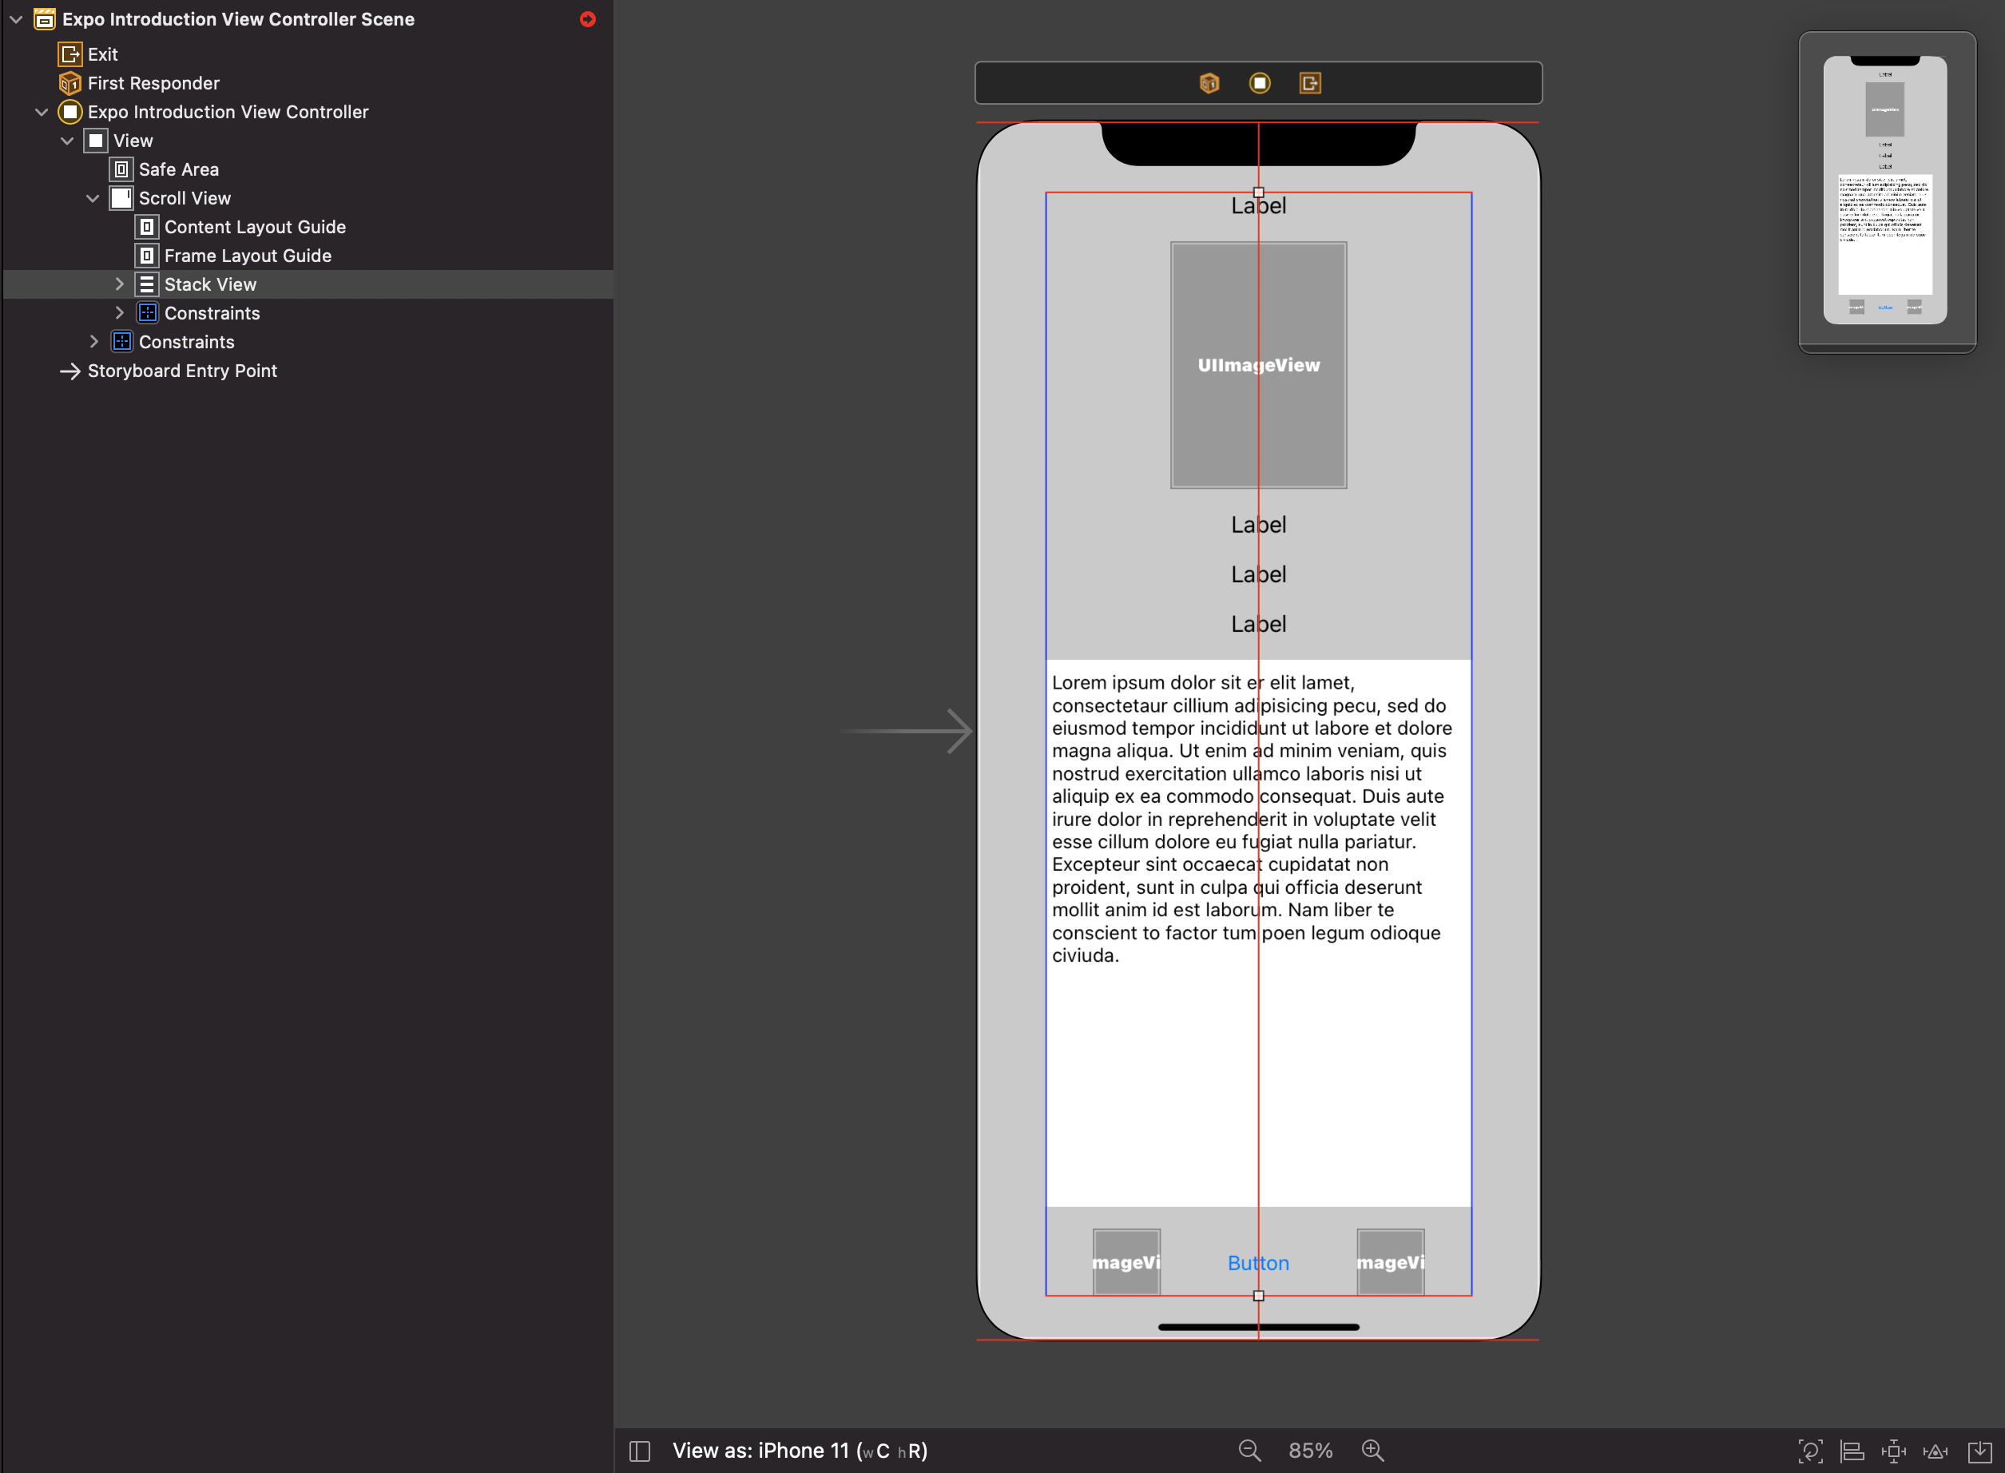The height and width of the screenshot is (1473, 2005).
Task: Open the Add New Constraints menu
Action: coord(1893,1451)
